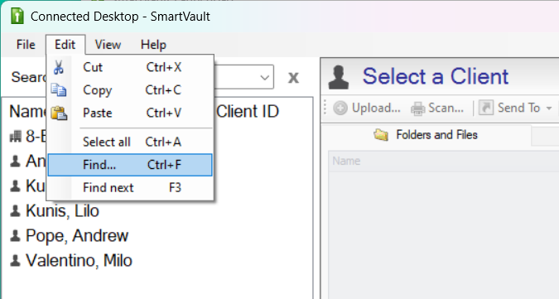559x299 pixels.
Task: Choose Paste from the Edit menu
Action: [130, 113]
